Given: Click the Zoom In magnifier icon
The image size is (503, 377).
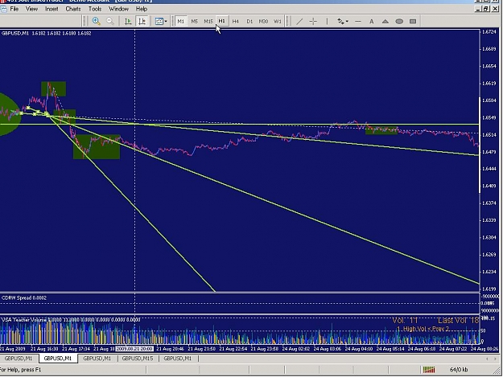Looking at the screenshot, I should 97,22.
